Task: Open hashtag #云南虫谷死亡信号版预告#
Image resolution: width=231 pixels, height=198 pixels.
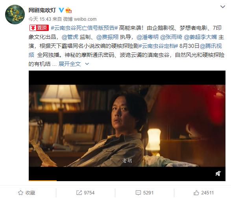Action: click(84, 28)
